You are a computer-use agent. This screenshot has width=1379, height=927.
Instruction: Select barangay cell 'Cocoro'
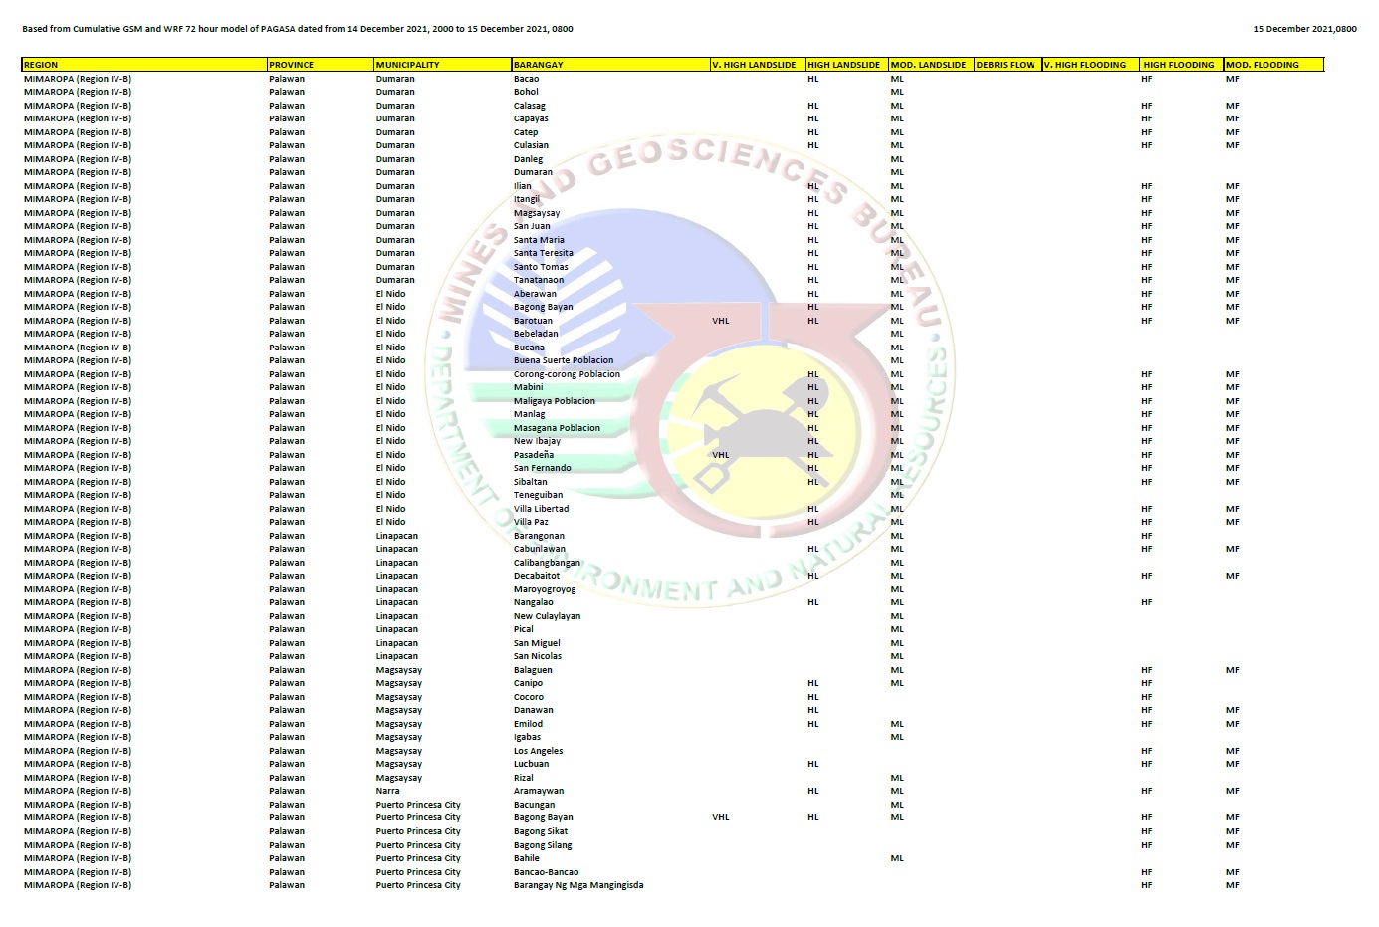click(x=528, y=696)
